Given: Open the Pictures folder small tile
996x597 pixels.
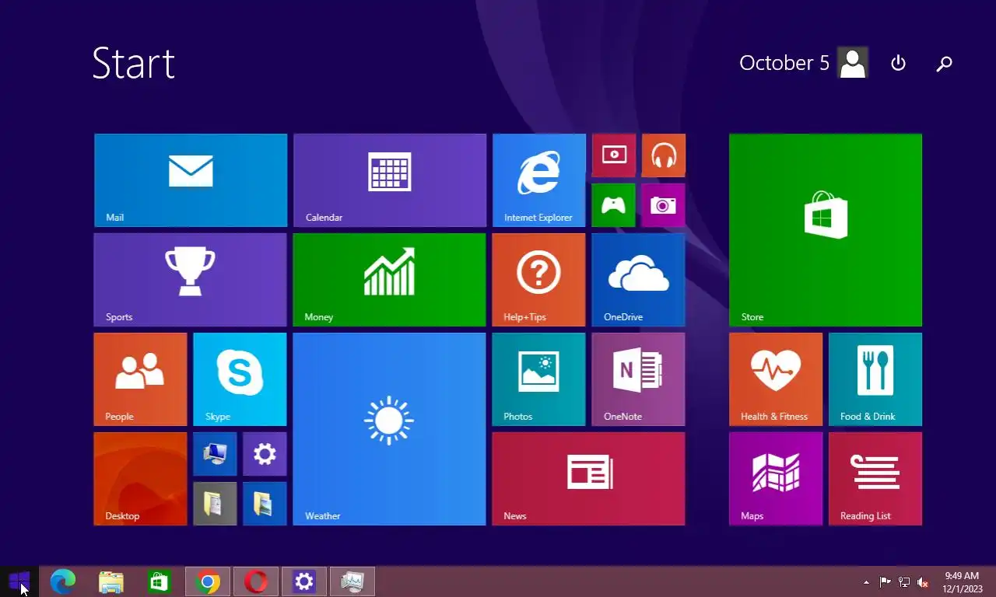Looking at the screenshot, I should click(265, 504).
